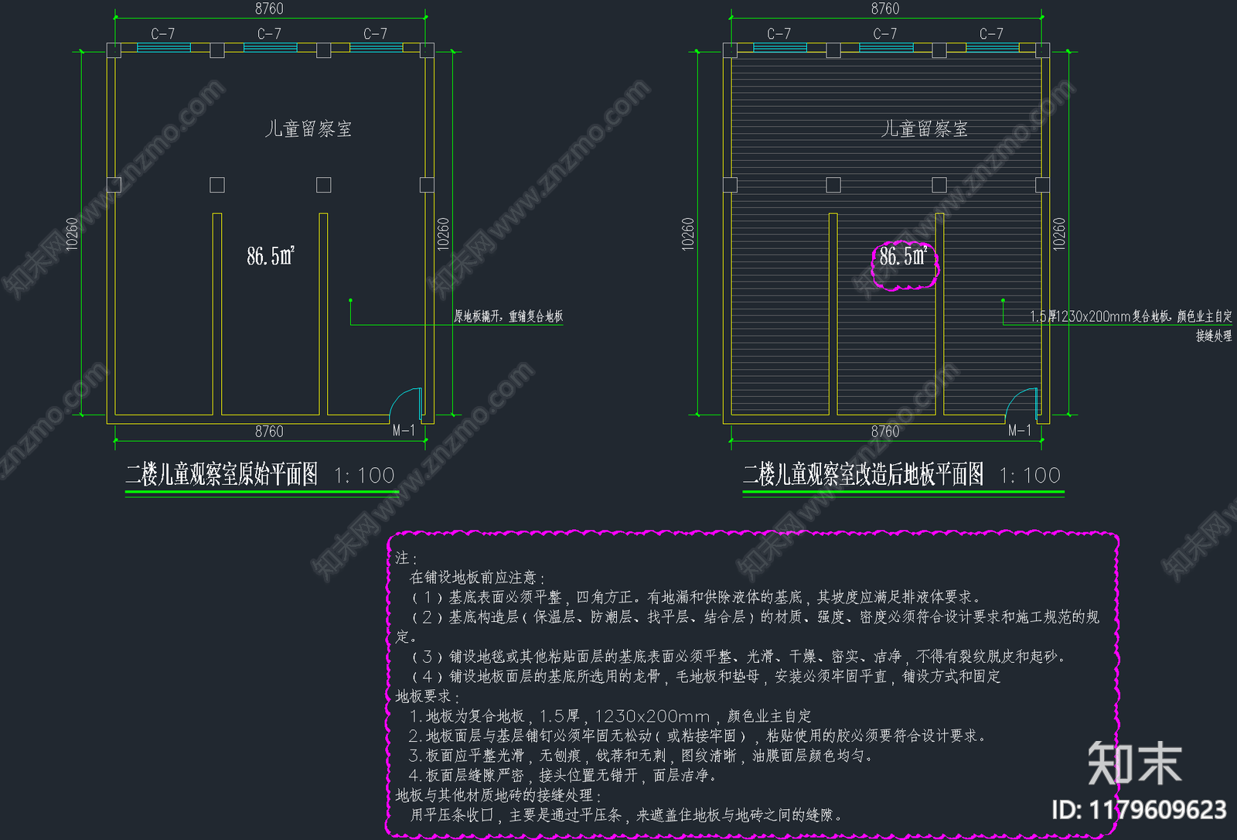The width and height of the screenshot is (1237, 840).
Task: Click top 8760 dimension of original plan
Action: click(269, 9)
